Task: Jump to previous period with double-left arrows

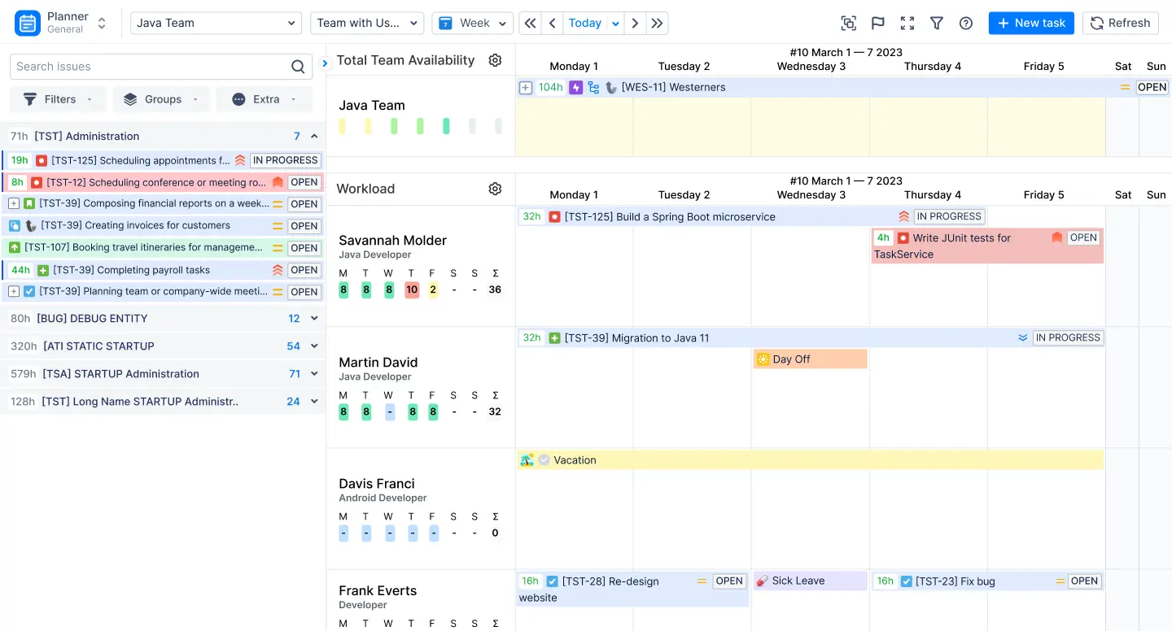Action: 530,23
